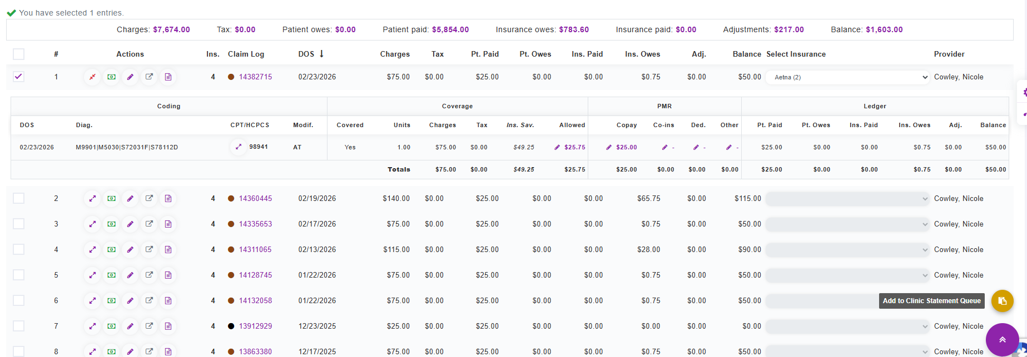Uncheck the checkbox for row 1

coord(18,77)
